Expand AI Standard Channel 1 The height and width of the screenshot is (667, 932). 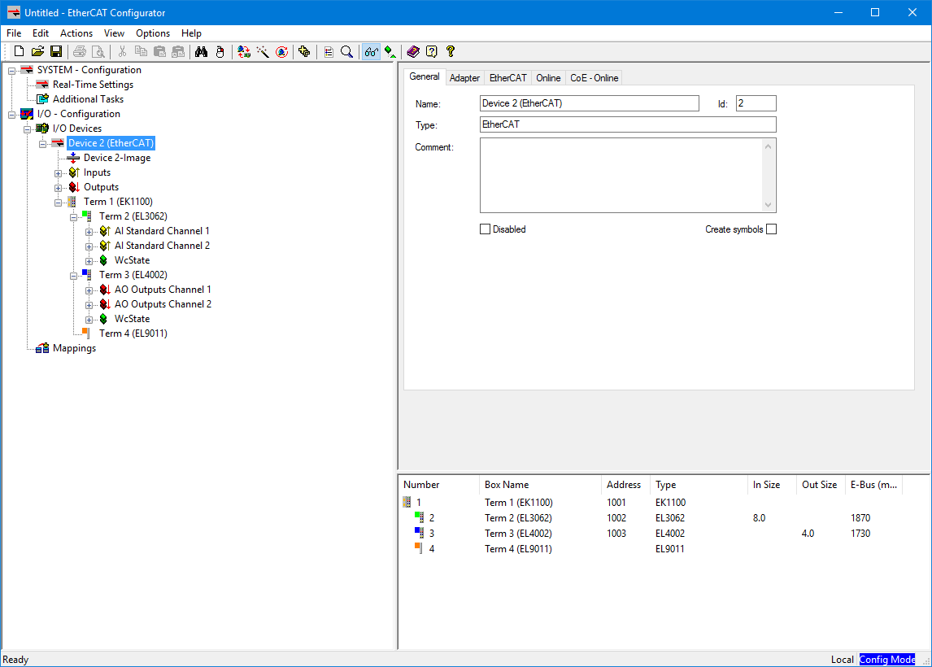tap(89, 232)
